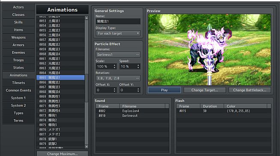Click the Sound table Filename column header
Viewport: 280px width, 156px height.
pos(142,106)
